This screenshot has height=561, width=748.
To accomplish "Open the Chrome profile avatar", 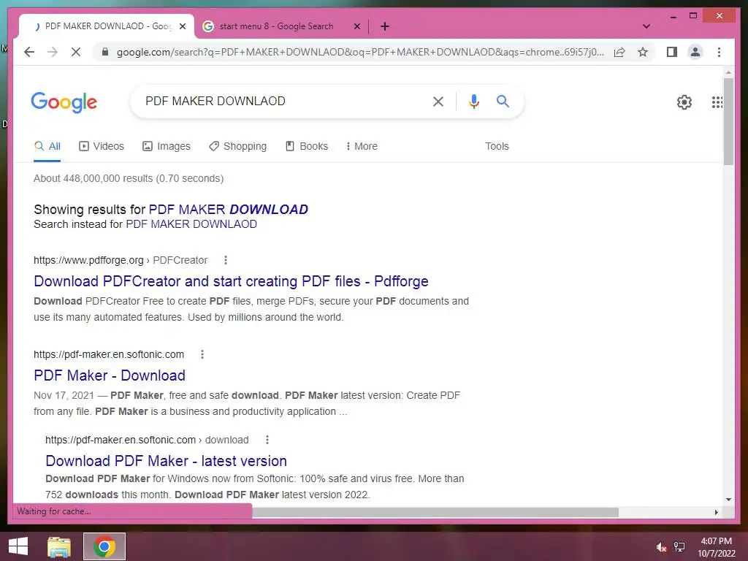I will pos(695,52).
